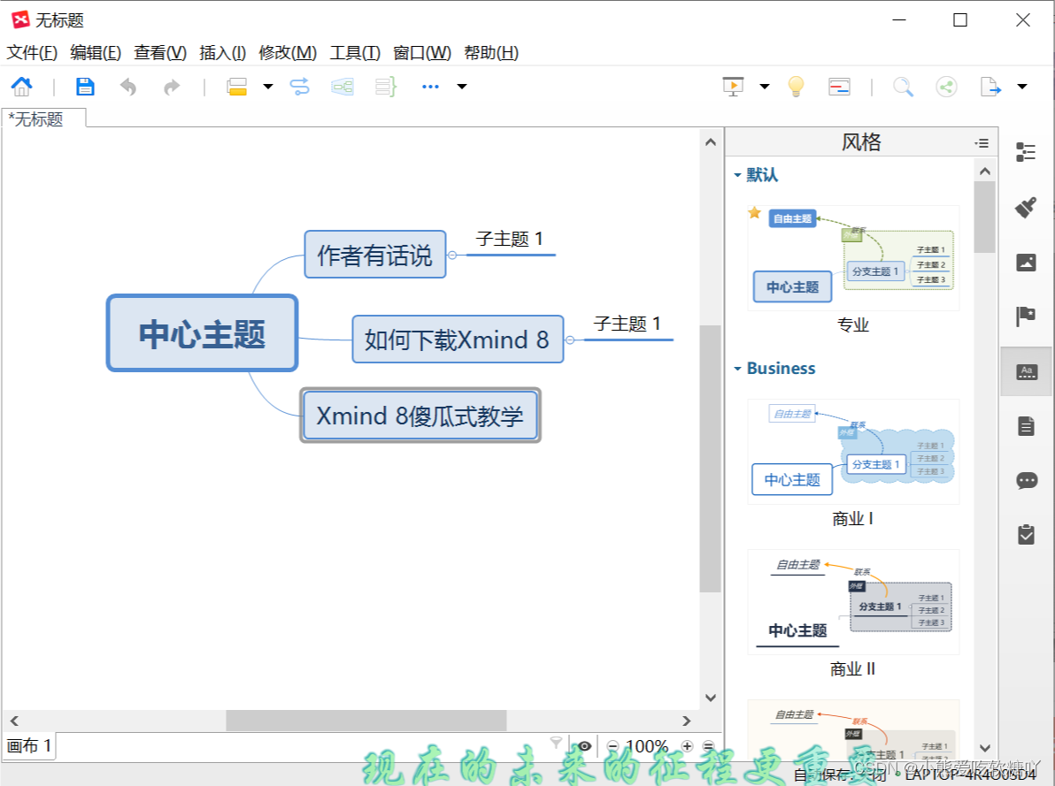
Task: Open the Format paintbrush sidebar icon
Action: click(1026, 208)
